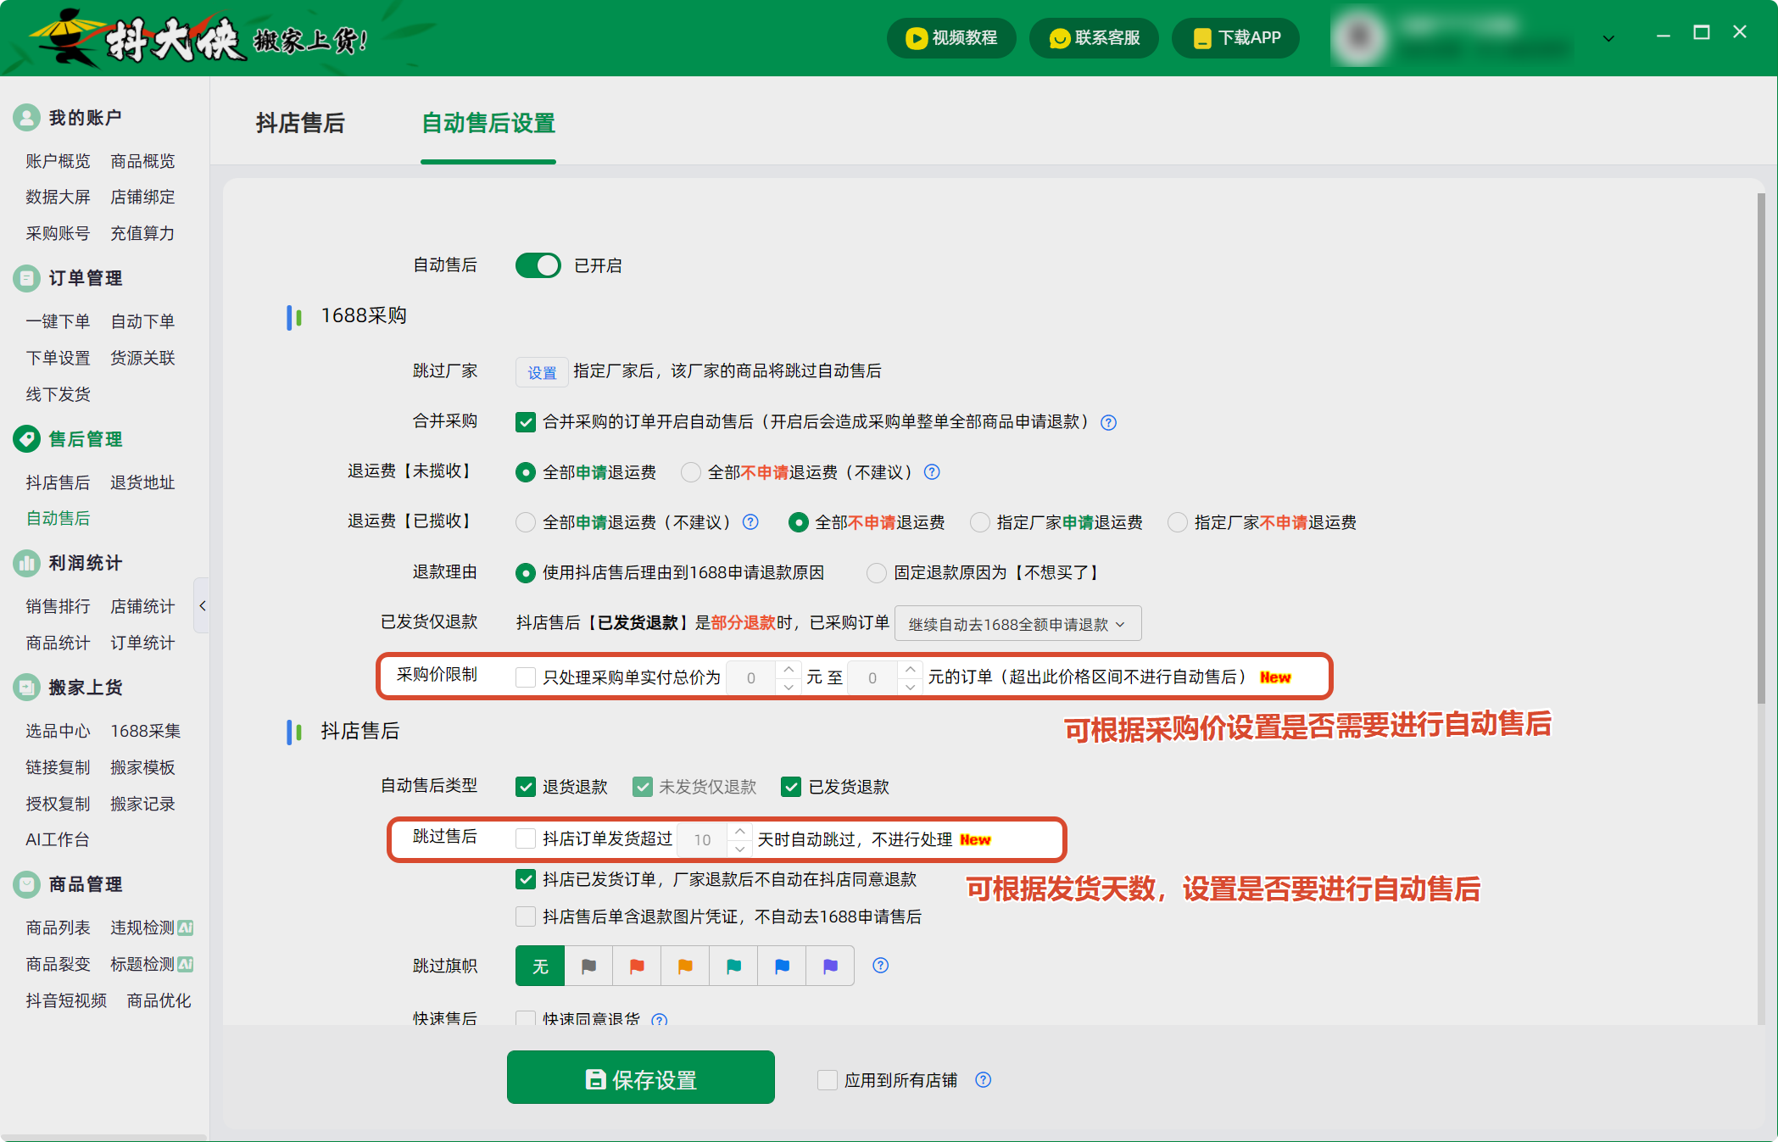Screen dimensions: 1778x1142
Task: Open 视频教程 video tutorial
Action: [x=951, y=38]
